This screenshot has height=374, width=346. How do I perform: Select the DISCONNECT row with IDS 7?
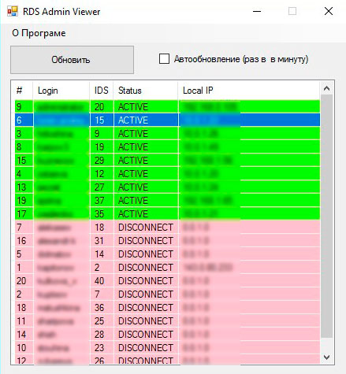pyautogui.click(x=167, y=294)
